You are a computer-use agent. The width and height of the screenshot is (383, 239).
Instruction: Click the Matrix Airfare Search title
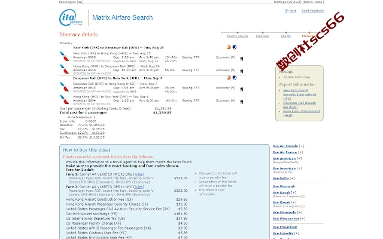[122, 17]
